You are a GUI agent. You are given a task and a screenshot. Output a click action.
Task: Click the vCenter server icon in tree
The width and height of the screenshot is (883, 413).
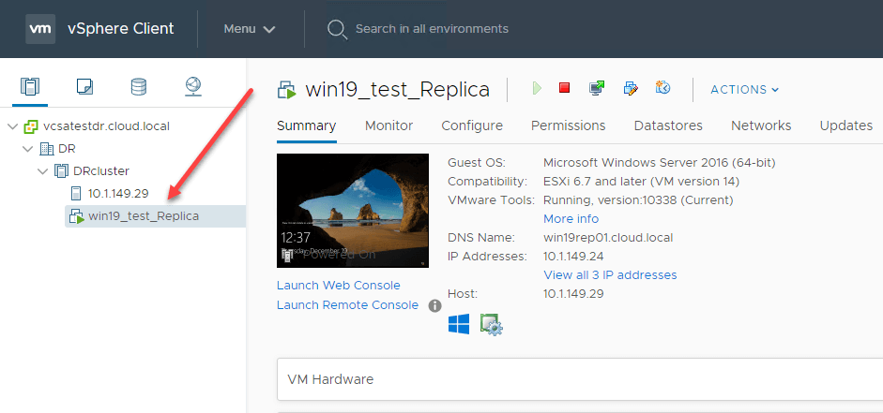pyautogui.click(x=30, y=126)
